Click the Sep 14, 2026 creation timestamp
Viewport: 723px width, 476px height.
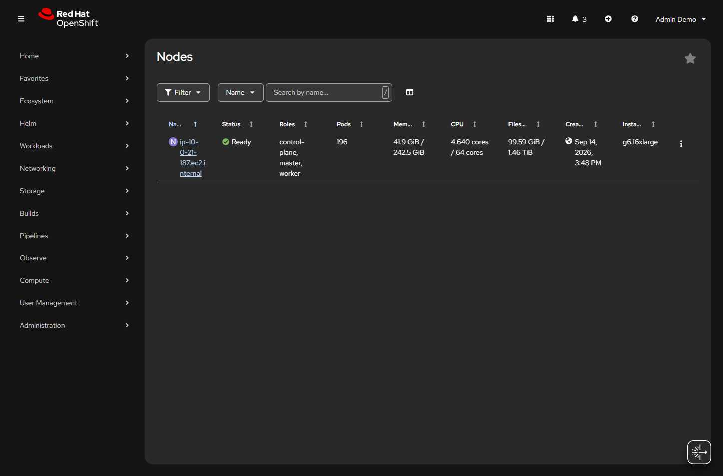tap(588, 152)
